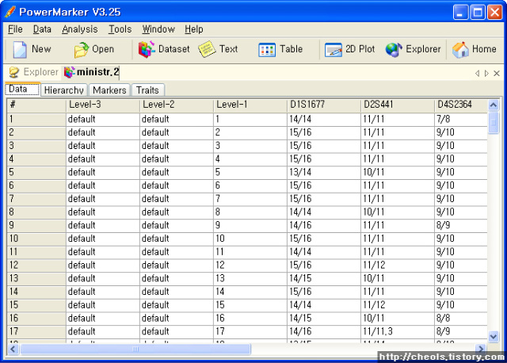This screenshot has width=507, height=363.
Task: Click the Dataset cube icon
Action: [x=147, y=49]
